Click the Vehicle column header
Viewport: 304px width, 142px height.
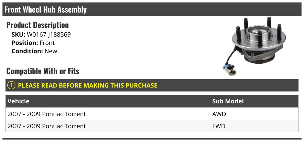[x=18, y=101]
